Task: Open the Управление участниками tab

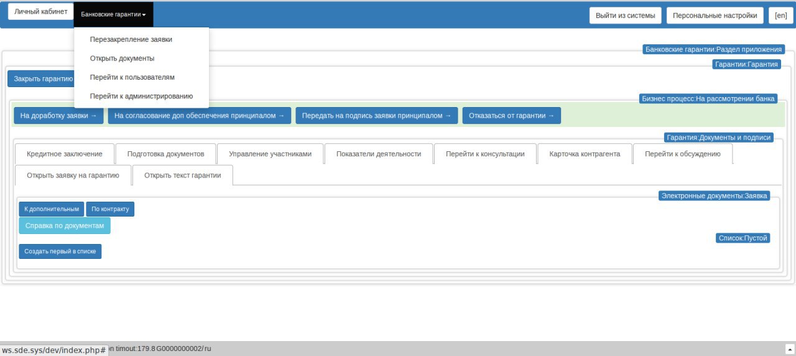Action: click(x=270, y=154)
